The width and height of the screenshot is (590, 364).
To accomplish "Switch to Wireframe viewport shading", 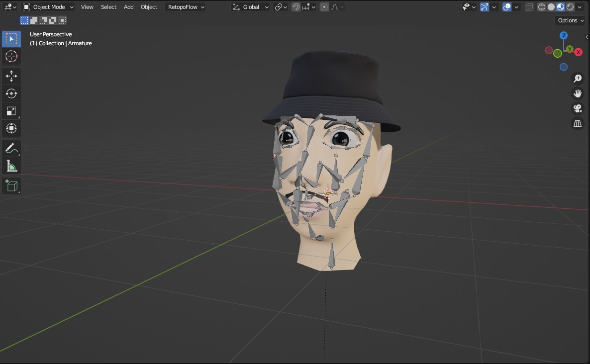I will 541,7.
